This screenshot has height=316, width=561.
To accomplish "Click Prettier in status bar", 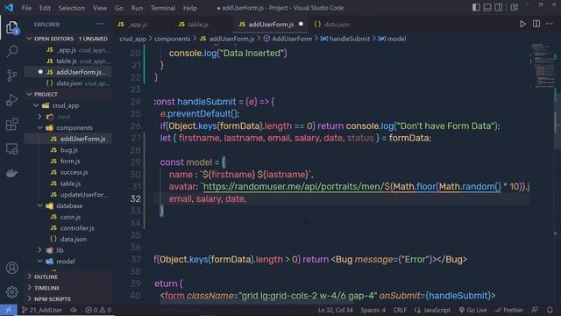I will pyautogui.click(x=509, y=310).
